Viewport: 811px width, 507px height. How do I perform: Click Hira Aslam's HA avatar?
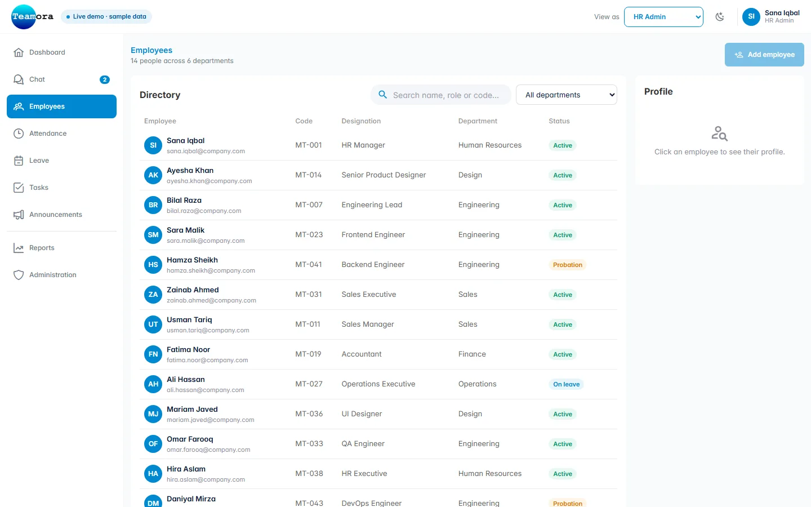pos(153,474)
